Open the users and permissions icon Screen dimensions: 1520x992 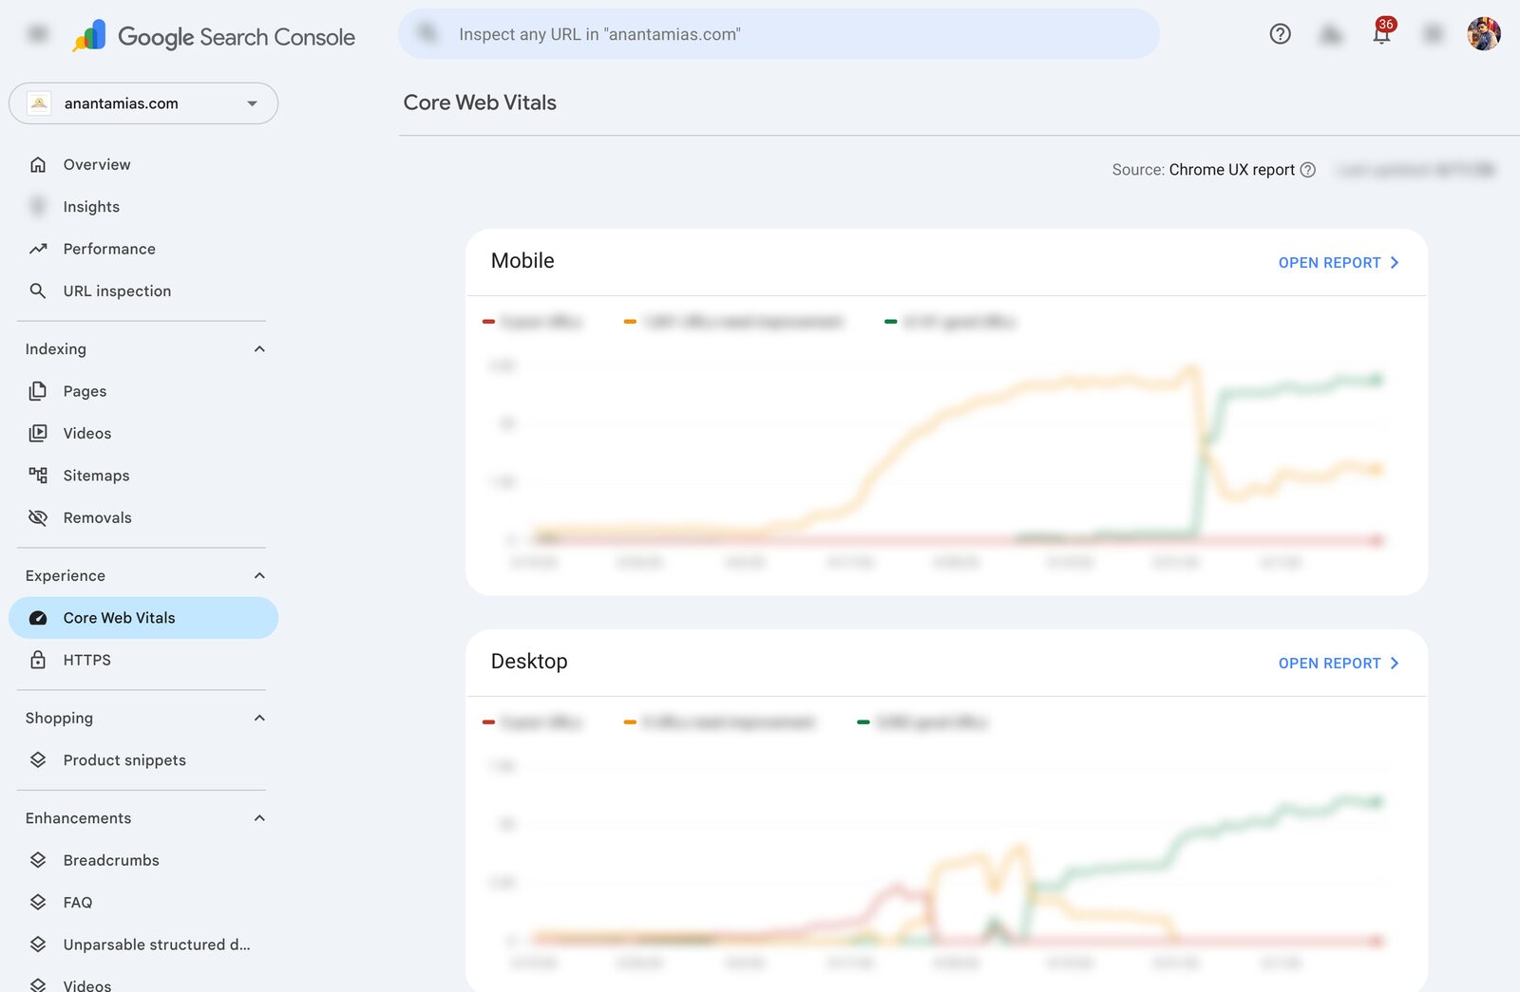[1331, 34]
